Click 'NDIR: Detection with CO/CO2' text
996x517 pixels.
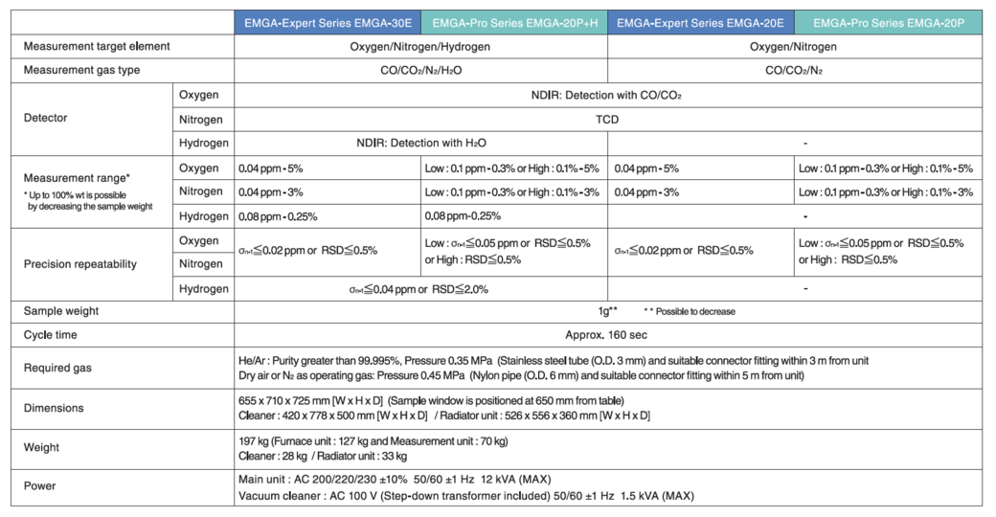click(606, 96)
